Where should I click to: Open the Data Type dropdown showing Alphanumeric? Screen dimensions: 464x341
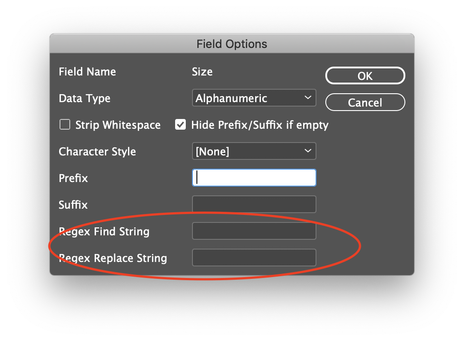click(x=254, y=98)
